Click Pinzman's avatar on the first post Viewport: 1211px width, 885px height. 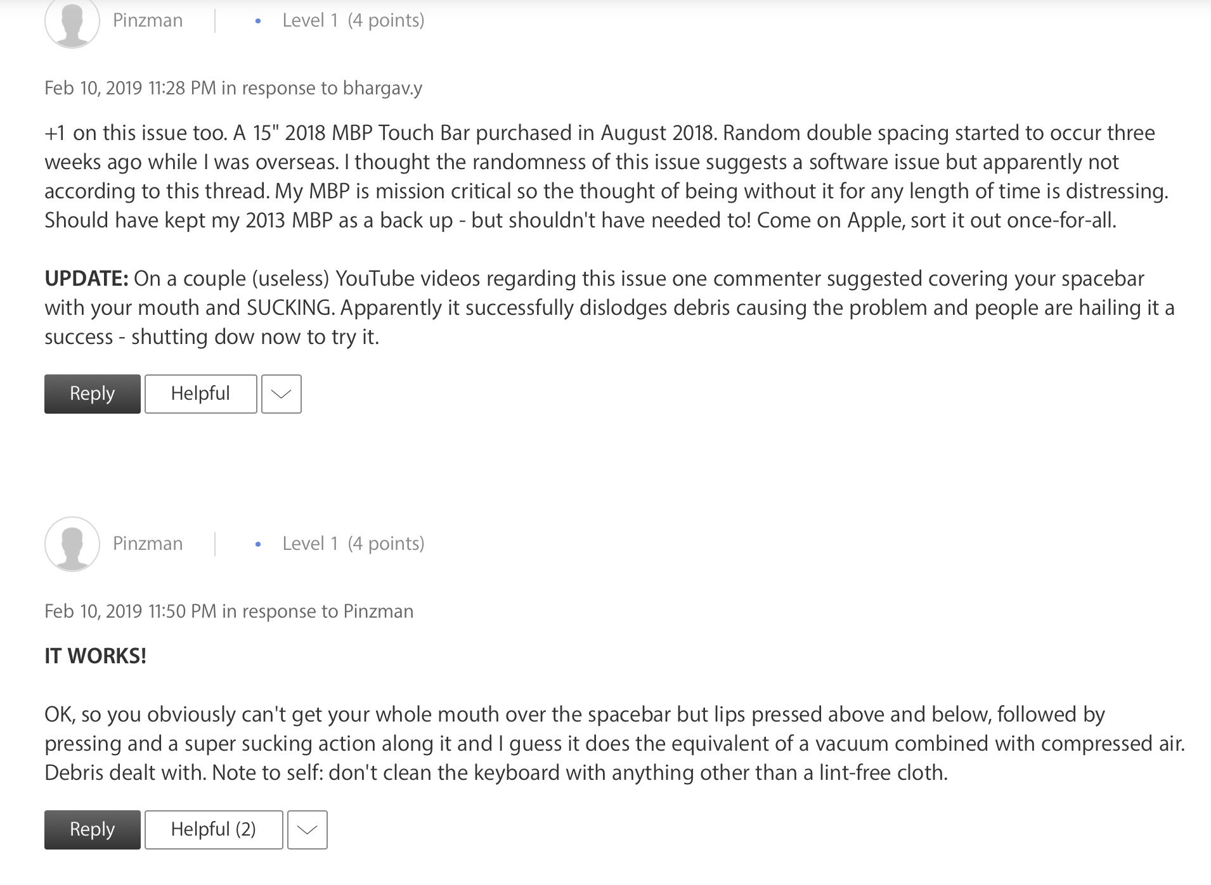tap(72, 22)
